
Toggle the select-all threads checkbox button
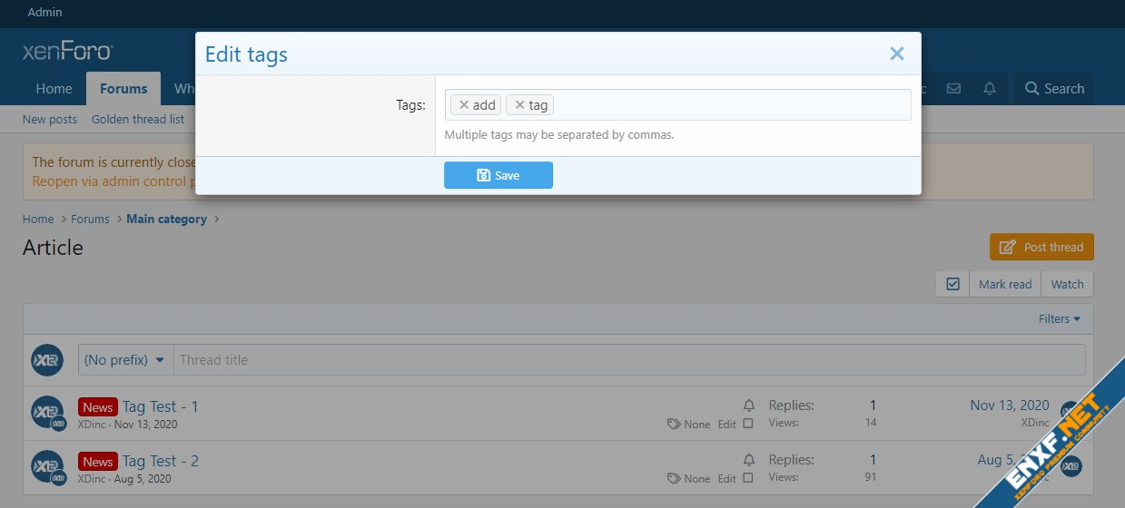coord(952,284)
